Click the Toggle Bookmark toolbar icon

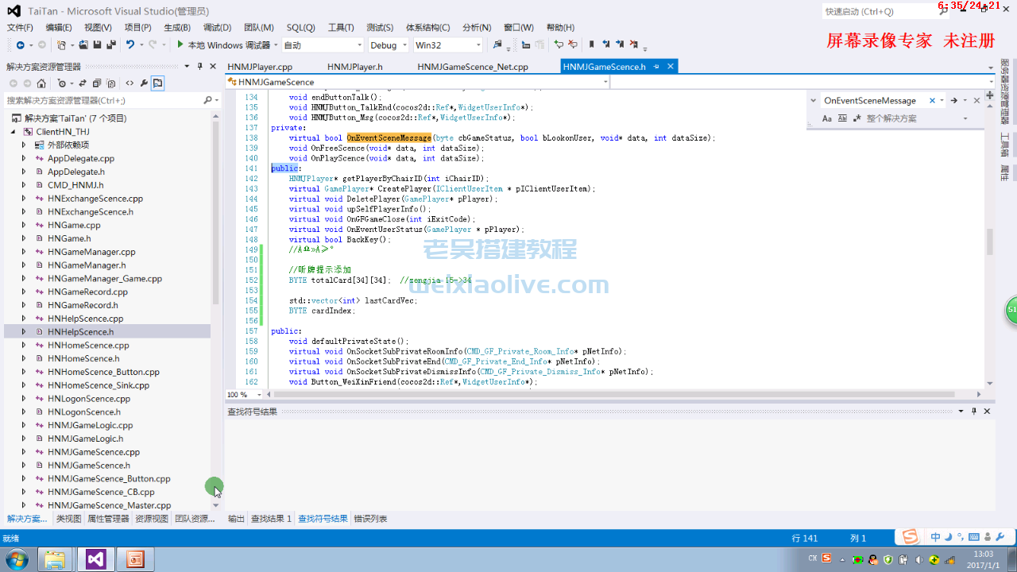(x=591, y=45)
